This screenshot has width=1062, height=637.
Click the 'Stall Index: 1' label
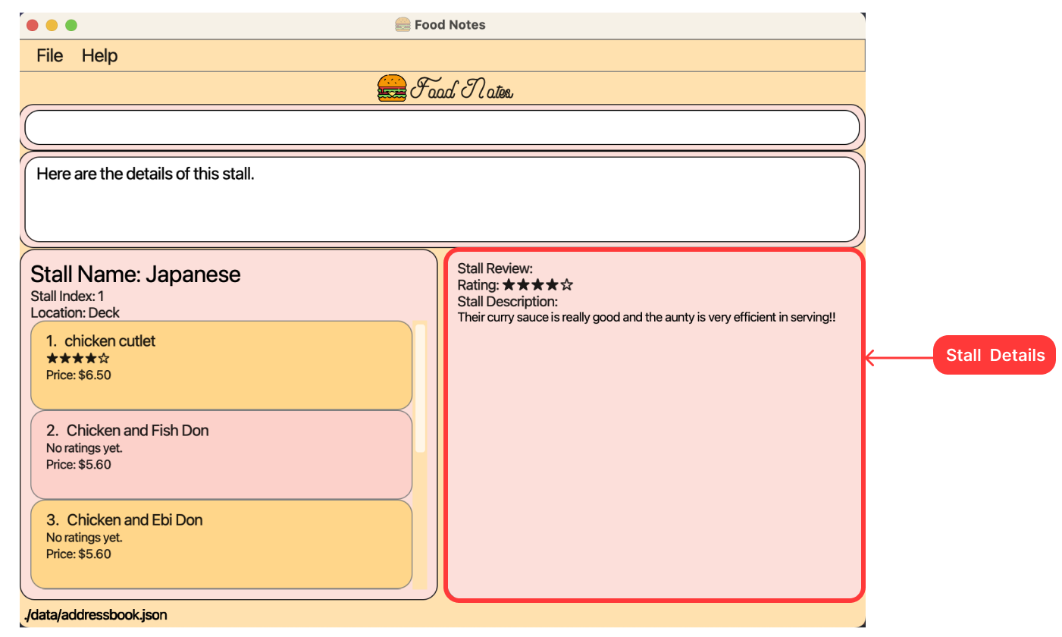pyautogui.click(x=67, y=297)
